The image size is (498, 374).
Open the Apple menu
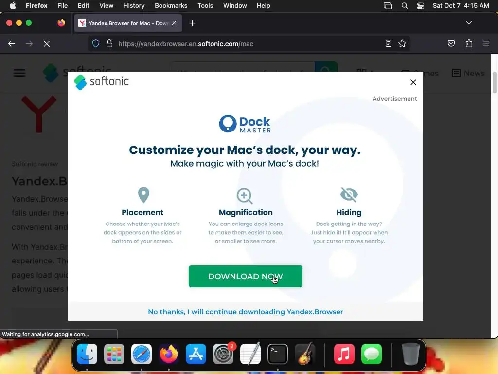(x=12, y=6)
